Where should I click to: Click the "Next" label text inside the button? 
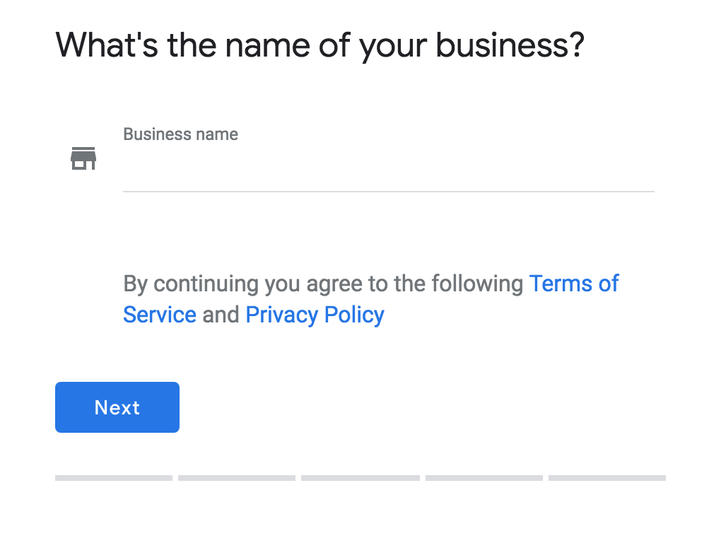click(117, 407)
